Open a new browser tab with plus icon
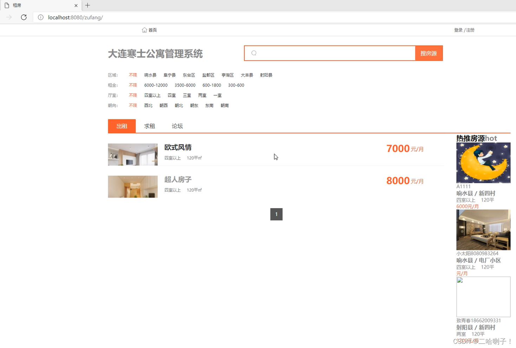 (x=87, y=5)
